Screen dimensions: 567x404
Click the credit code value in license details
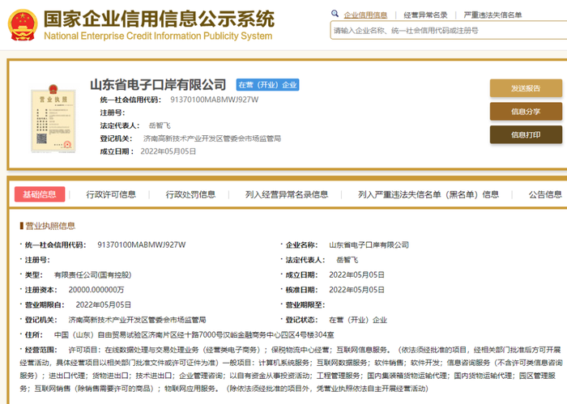coord(142,245)
